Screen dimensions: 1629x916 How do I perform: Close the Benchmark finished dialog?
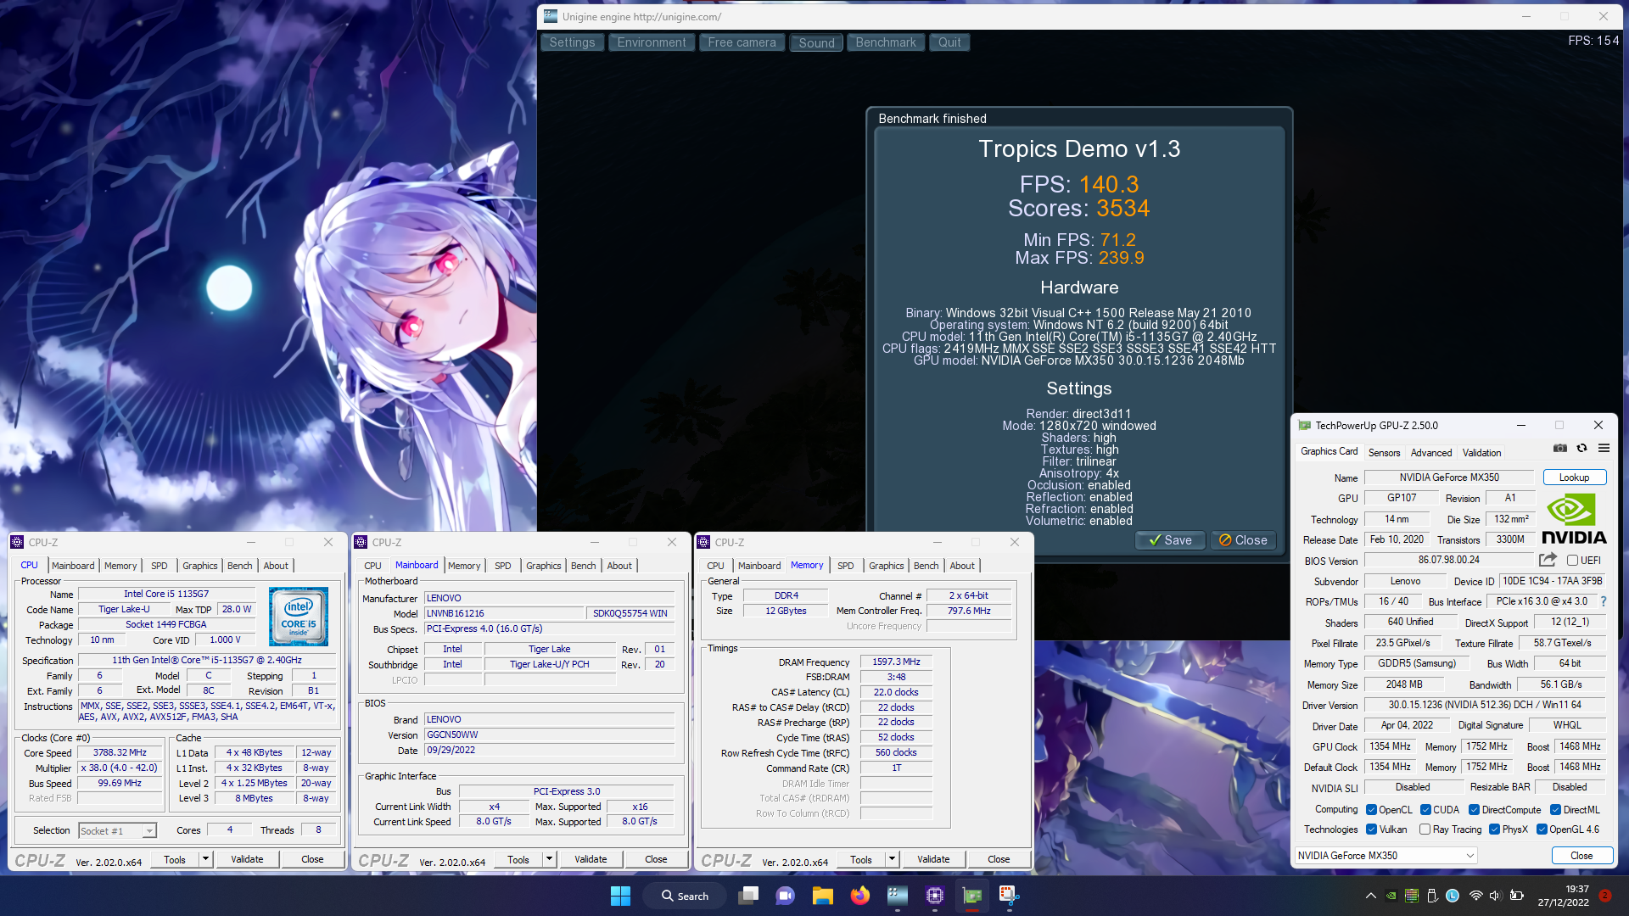click(x=1242, y=540)
